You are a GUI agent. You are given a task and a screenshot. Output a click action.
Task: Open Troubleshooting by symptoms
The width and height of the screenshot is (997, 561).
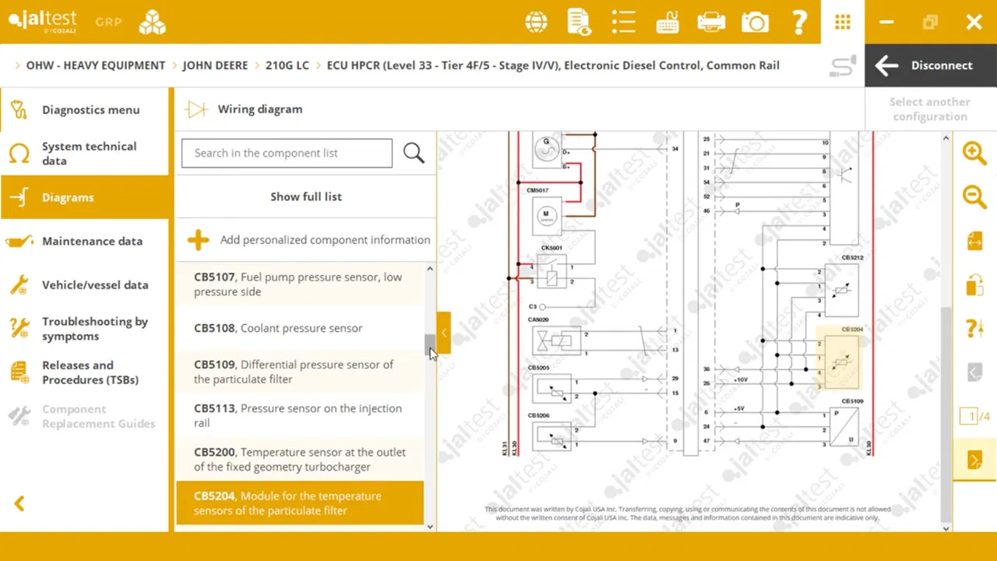[84, 329]
